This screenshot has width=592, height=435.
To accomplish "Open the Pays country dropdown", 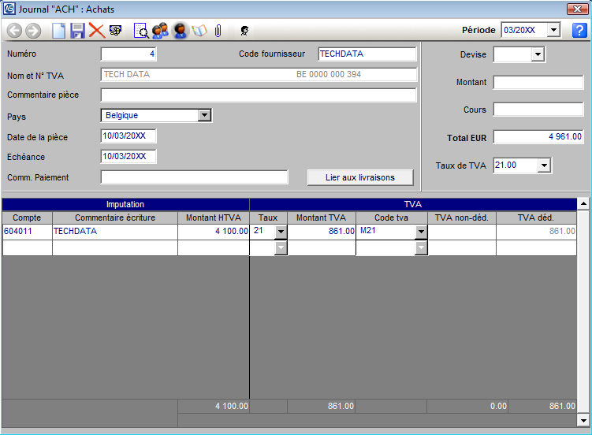I will click(x=204, y=115).
